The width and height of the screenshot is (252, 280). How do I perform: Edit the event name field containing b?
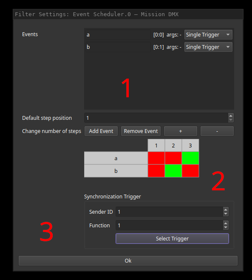pos(118,47)
